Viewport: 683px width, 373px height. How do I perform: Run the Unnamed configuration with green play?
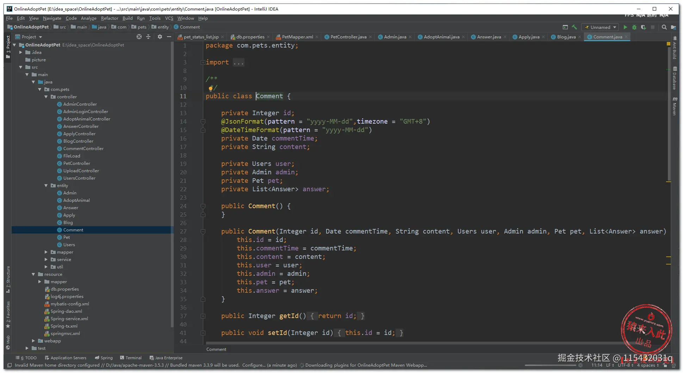[x=625, y=27]
